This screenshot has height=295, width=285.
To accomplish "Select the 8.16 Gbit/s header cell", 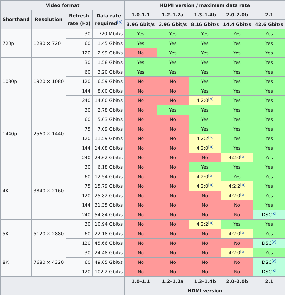I will [x=205, y=24].
